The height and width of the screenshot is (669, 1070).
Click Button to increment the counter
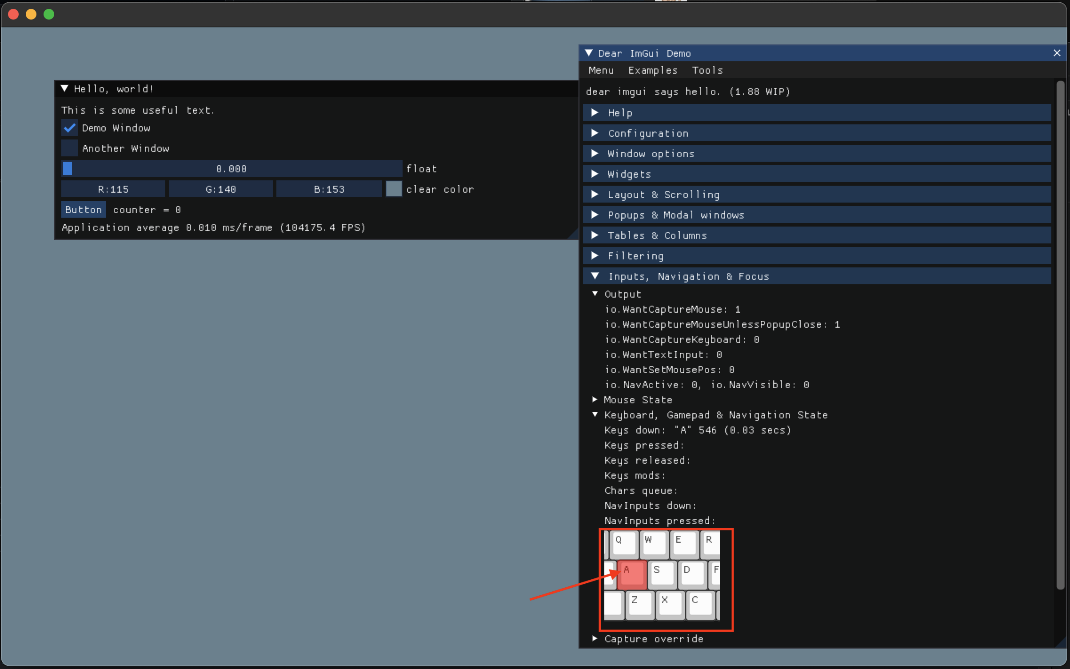click(83, 209)
